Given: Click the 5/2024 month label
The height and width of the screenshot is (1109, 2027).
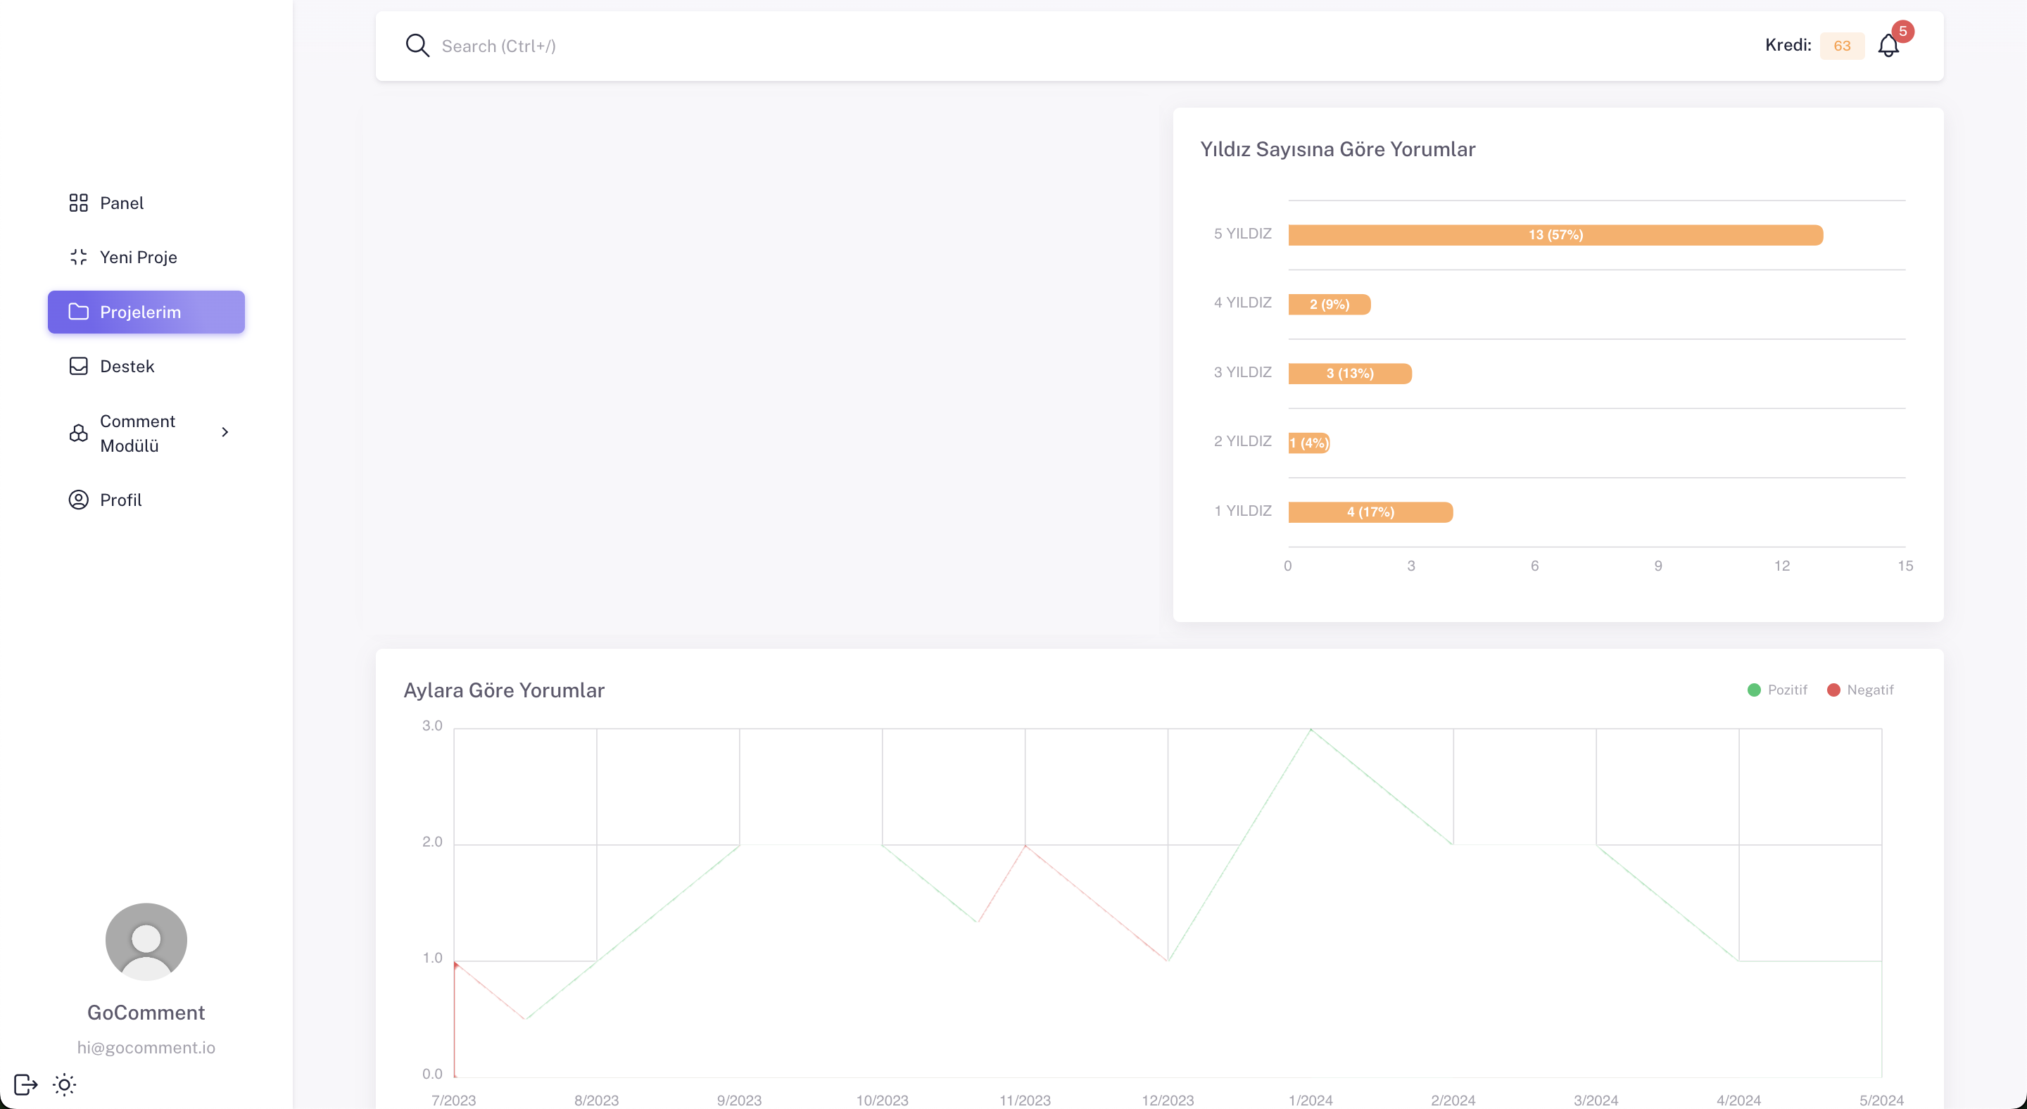Looking at the screenshot, I should 1881,1100.
